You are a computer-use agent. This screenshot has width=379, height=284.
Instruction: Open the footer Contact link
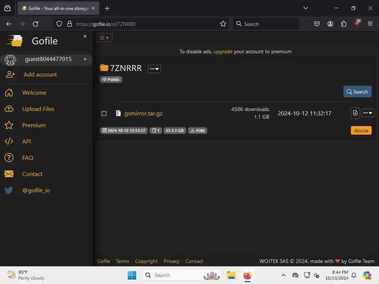(194, 261)
